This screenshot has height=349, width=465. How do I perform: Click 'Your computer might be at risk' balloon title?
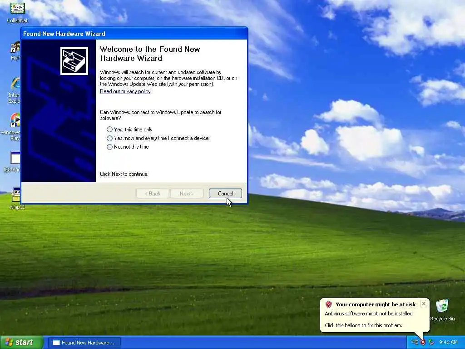pos(376,304)
